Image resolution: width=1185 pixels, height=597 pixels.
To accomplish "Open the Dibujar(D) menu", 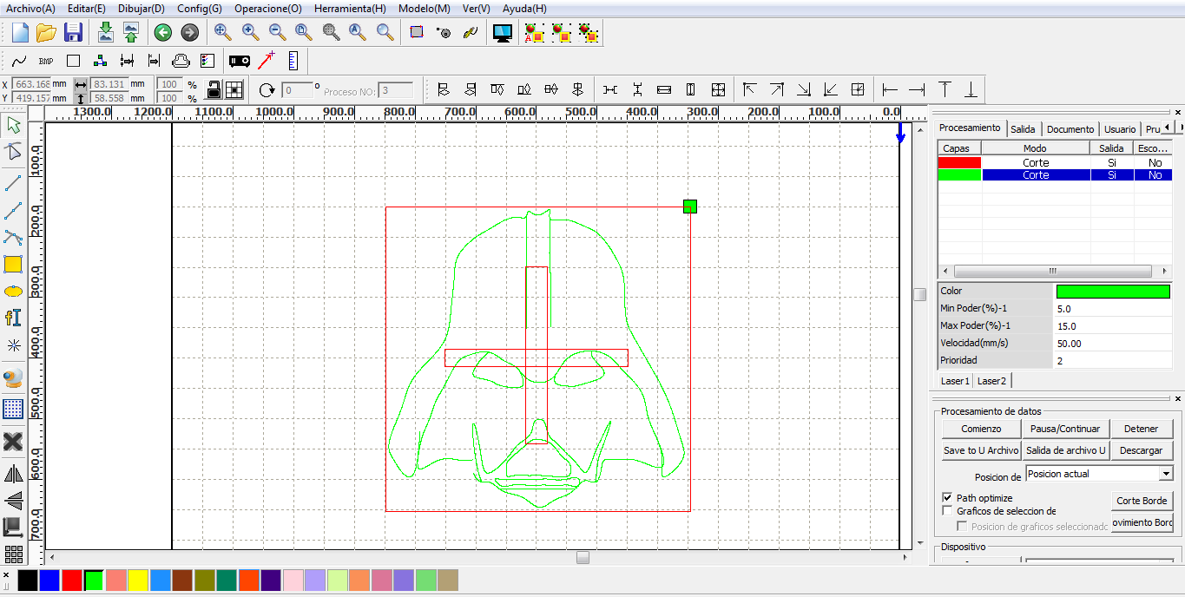I will pyautogui.click(x=140, y=8).
